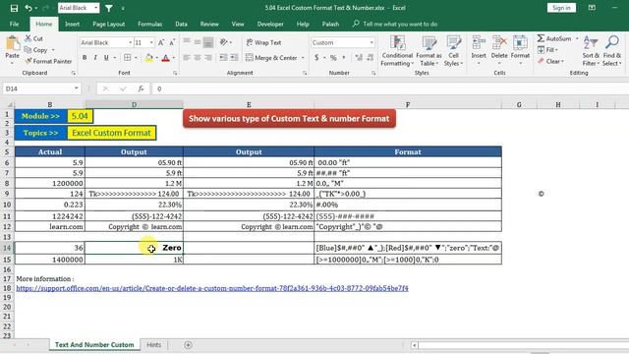Toggle align left
The width and height of the screenshot is (629, 354).
187,58
